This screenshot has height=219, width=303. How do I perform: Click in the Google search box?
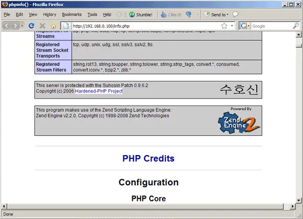click(x=272, y=26)
